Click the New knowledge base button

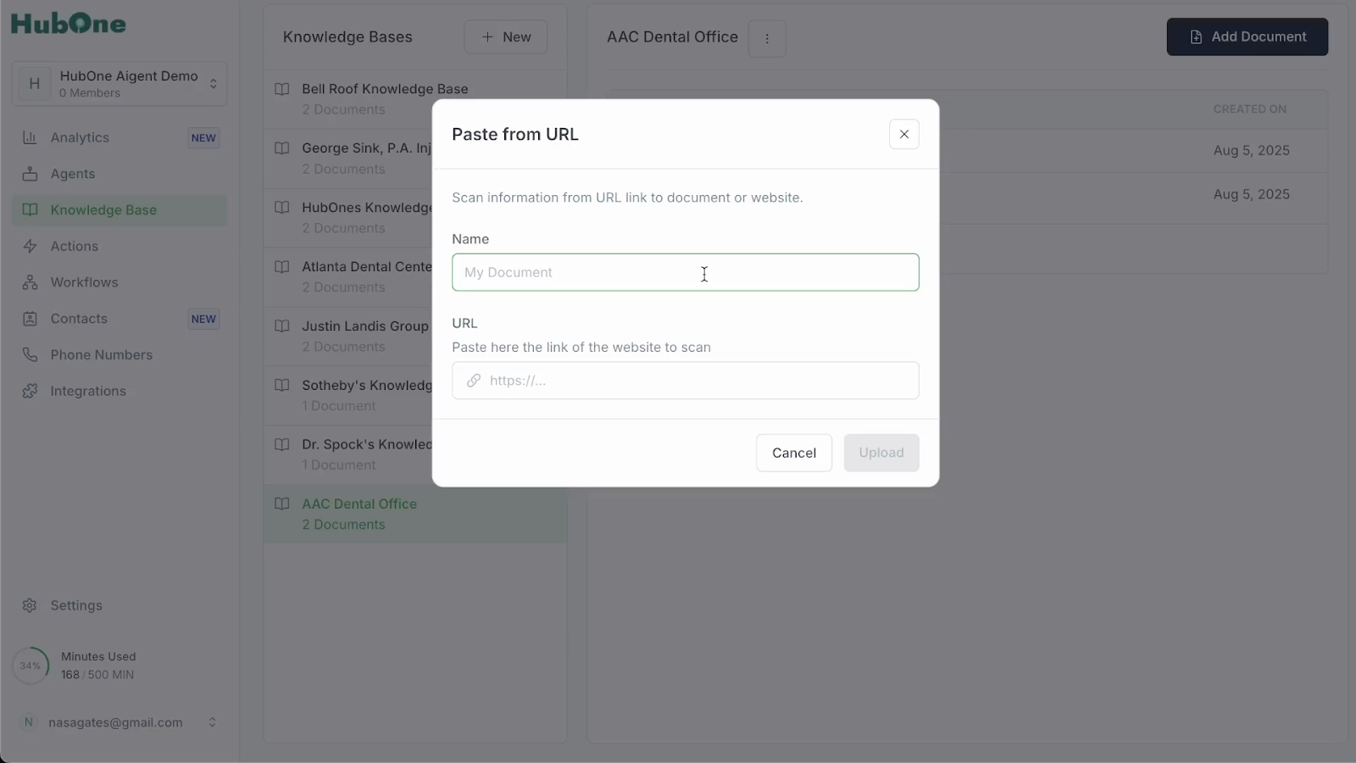coord(505,37)
